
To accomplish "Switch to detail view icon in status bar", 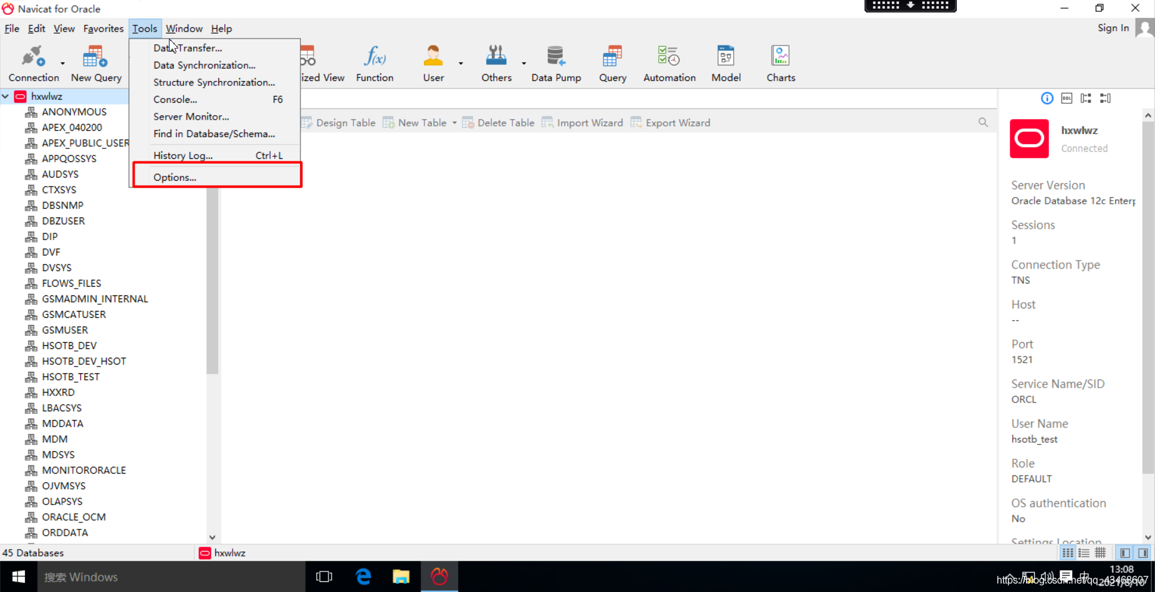I will [1084, 553].
